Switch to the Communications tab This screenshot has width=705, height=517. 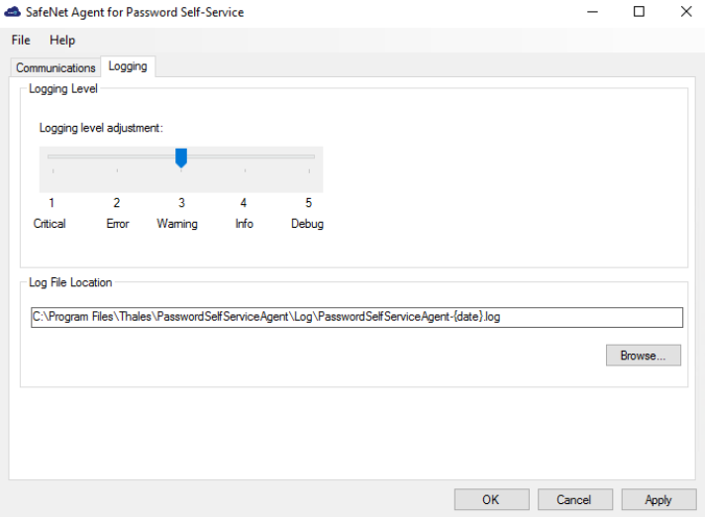click(55, 67)
